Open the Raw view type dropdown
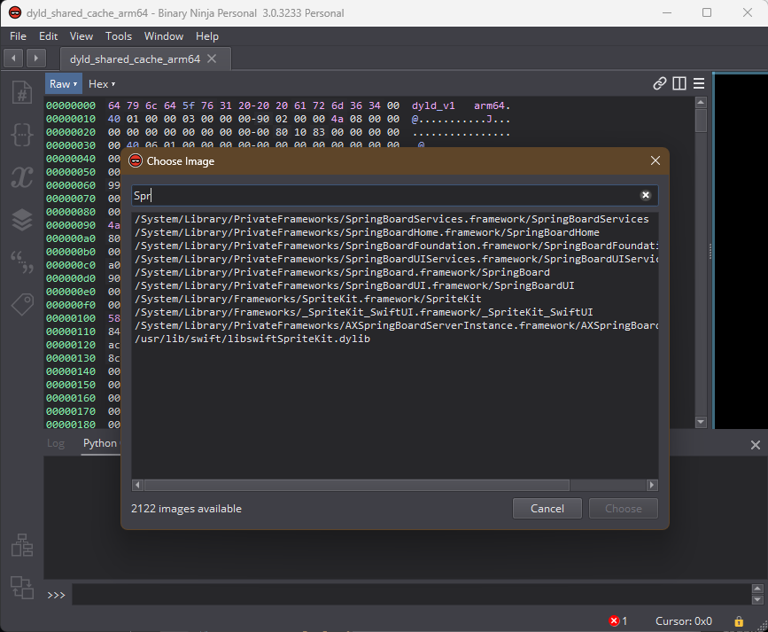The width and height of the screenshot is (768, 632). click(63, 84)
